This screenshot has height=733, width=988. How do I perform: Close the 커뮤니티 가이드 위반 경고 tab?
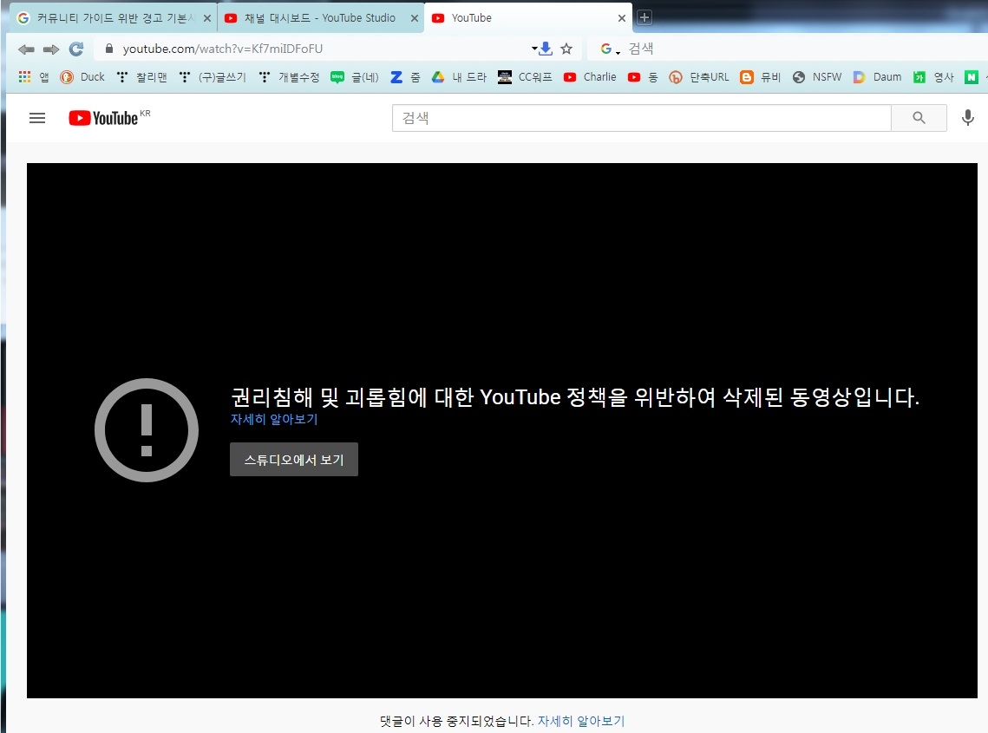[206, 18]
